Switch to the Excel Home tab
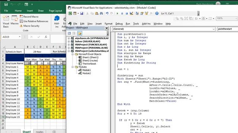Image resolution: width=238 pixels, height=133 pixels. tap(18, 11)
